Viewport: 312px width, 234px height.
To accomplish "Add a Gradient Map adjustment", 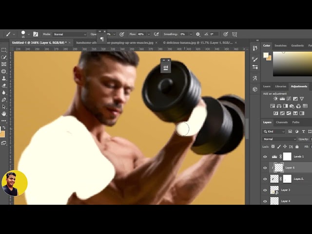I will point(302,113).
